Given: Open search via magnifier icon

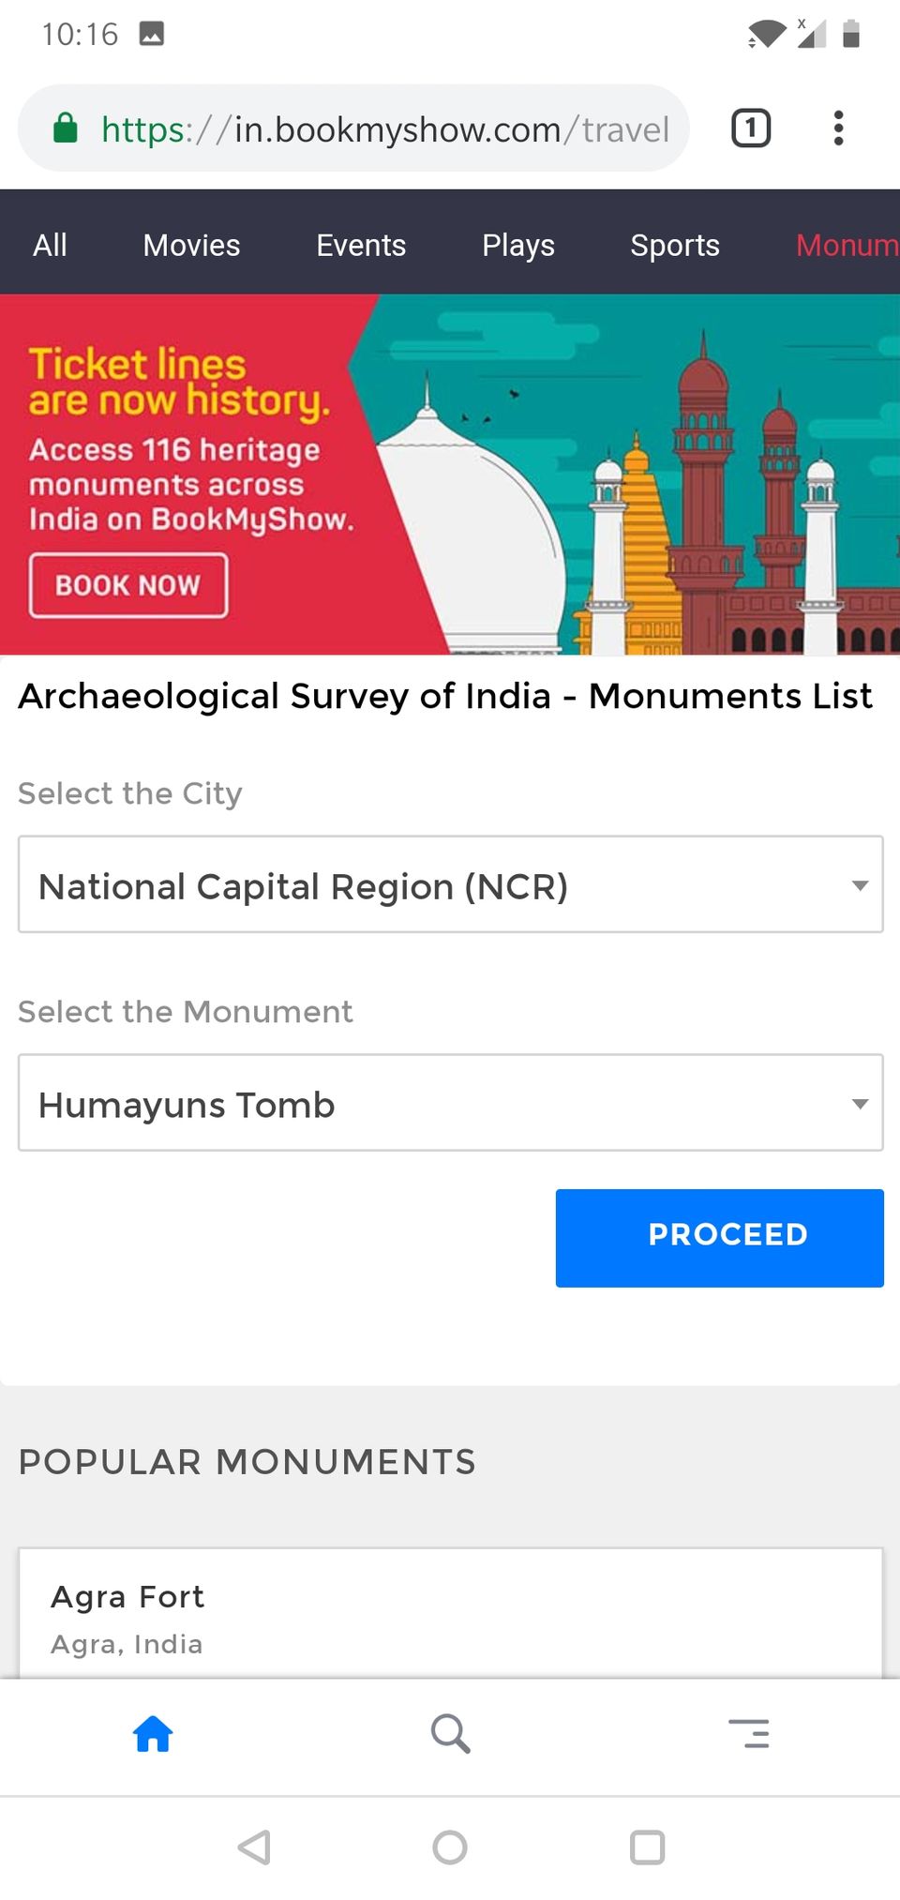Looking at the screenshot, I should (450, 1733).
